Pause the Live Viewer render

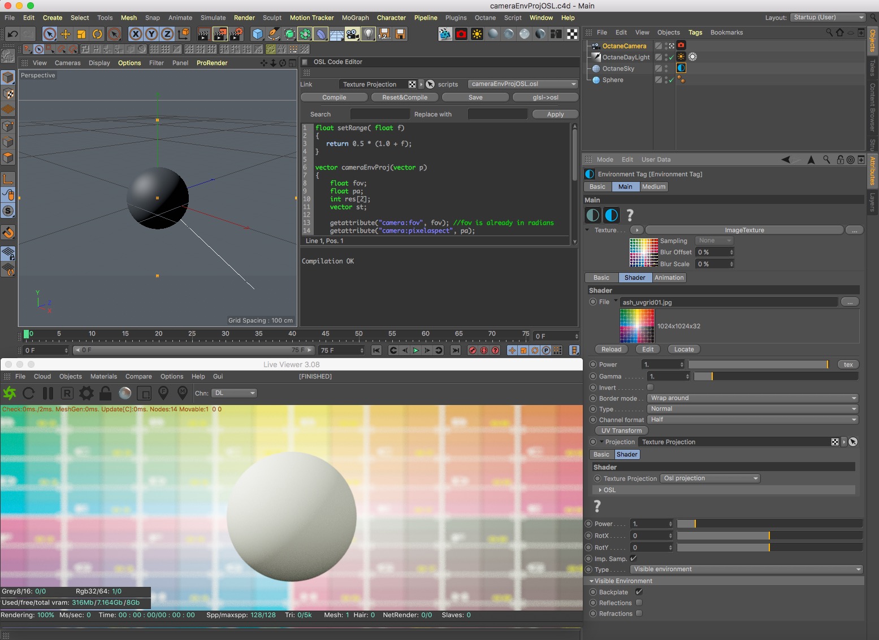click(48, 393)
